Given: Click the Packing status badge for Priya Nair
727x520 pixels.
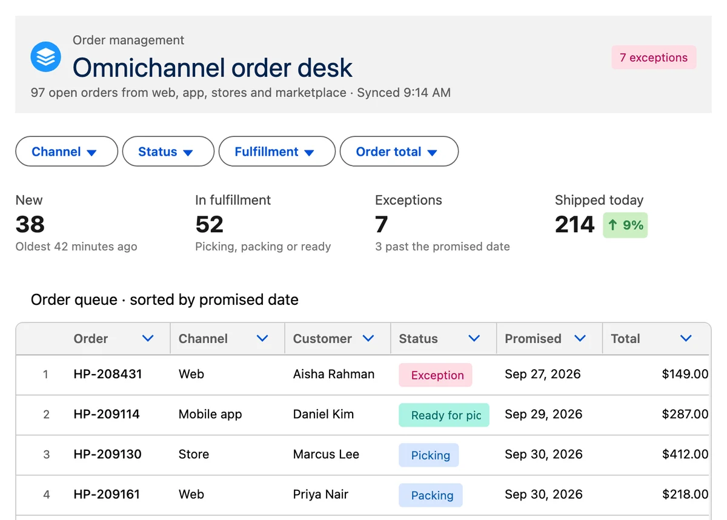Looking at the screenshot, I should (x=431, y=495).
